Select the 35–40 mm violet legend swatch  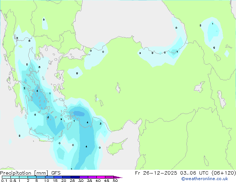(92, 177)
